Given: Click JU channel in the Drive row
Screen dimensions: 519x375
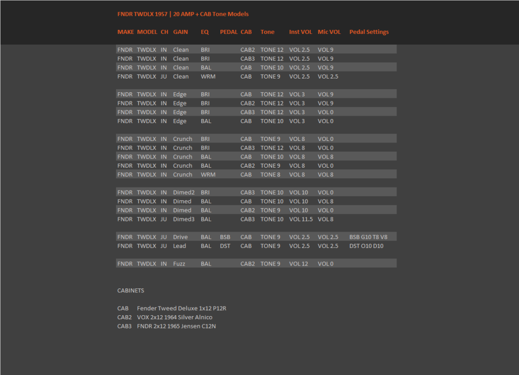Looking at the screenshot, I should (164, 237).
